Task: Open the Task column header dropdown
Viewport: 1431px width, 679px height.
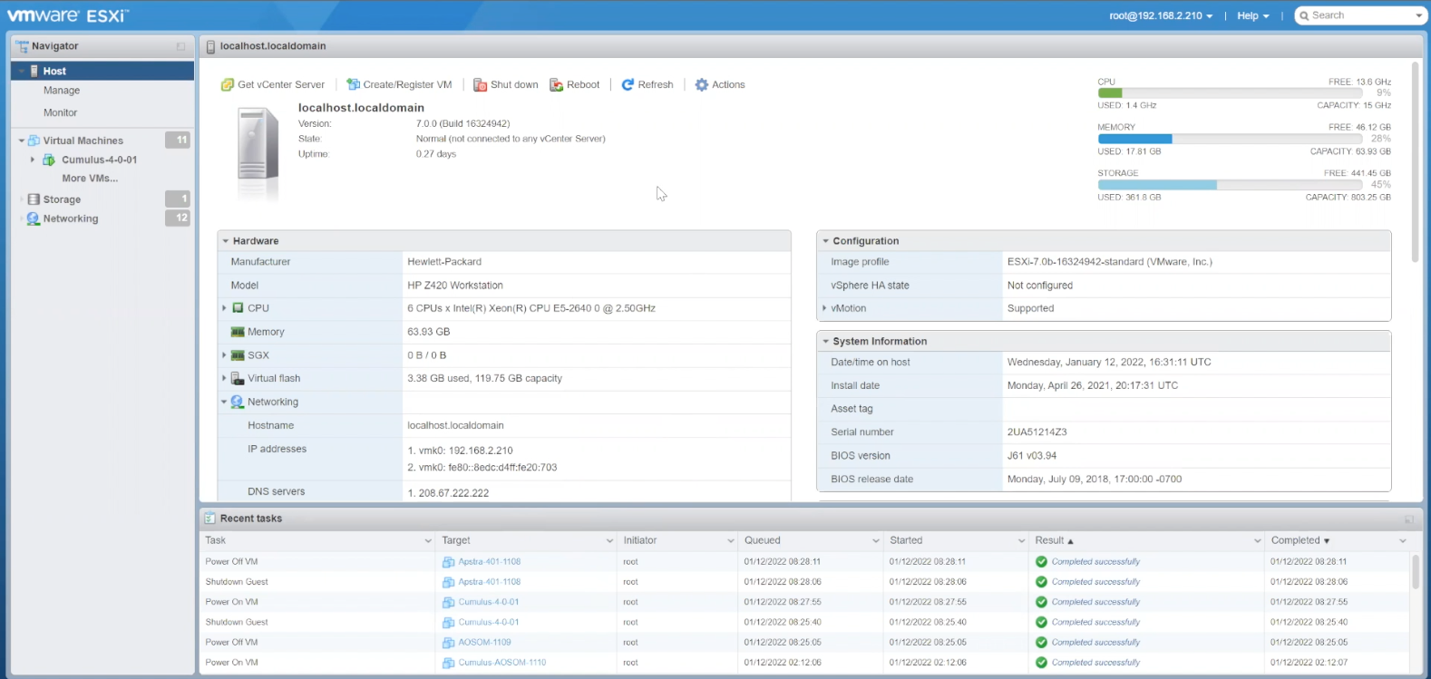Action: click(428, 541)
